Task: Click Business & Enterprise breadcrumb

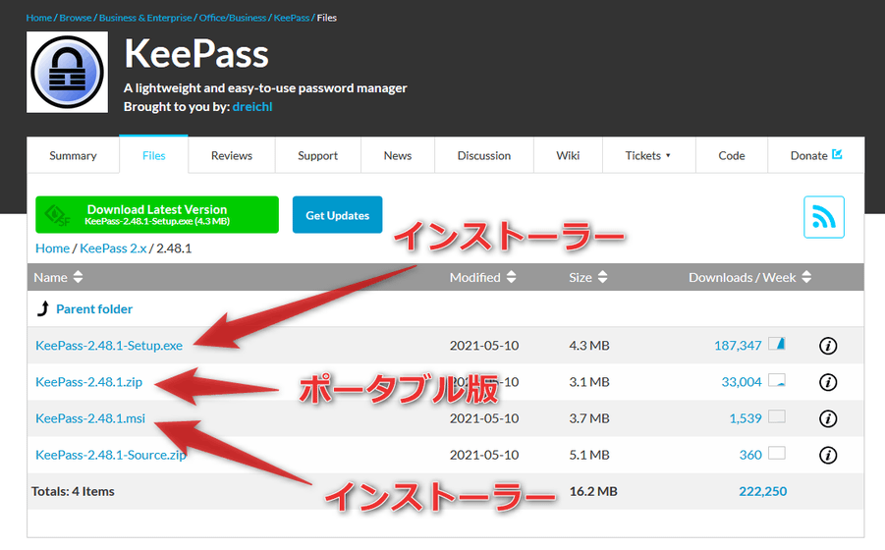Action: tap(145, 18)
